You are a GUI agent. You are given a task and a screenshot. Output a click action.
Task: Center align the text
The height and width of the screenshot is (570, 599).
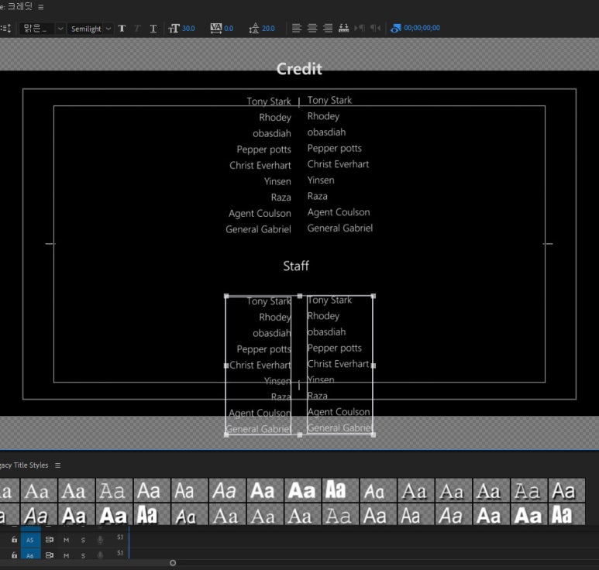[312, 28]
